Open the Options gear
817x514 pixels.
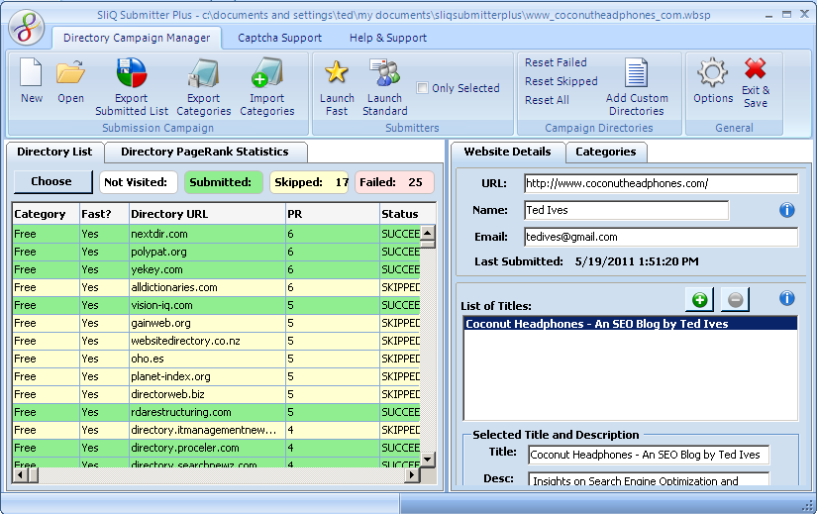(713, 81)
